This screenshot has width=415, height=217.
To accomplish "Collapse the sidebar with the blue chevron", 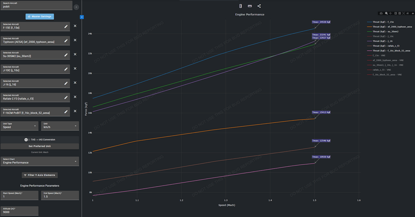I will 82,17.
